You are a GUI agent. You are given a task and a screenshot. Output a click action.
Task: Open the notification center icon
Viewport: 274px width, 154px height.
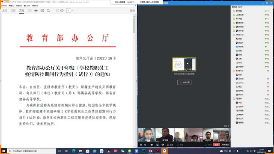click(x=269, y=151)
